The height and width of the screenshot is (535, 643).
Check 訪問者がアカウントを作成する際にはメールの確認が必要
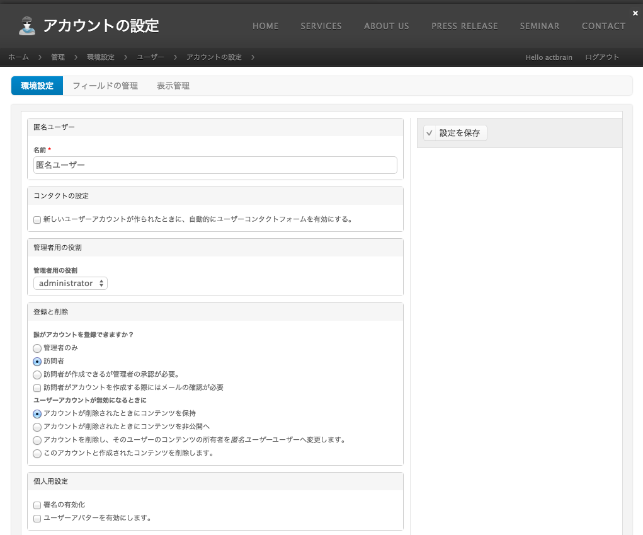tap(37, 388)
